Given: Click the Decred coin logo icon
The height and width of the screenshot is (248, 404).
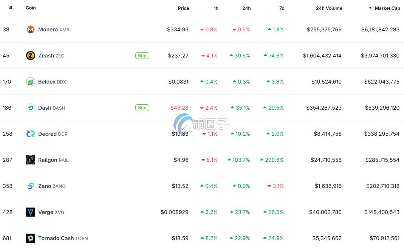Looking at the screenshot, I should (x=31, y=134).
